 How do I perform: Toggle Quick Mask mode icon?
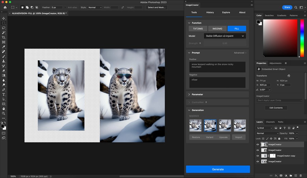pyautogui.click(x=3, y=133)
